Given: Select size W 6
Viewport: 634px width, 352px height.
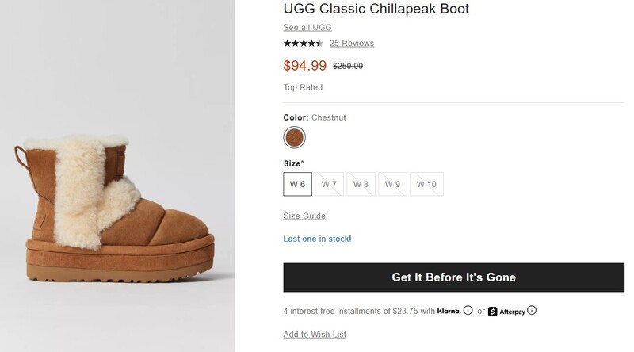Looking at the screenshot, I should 298,184.
